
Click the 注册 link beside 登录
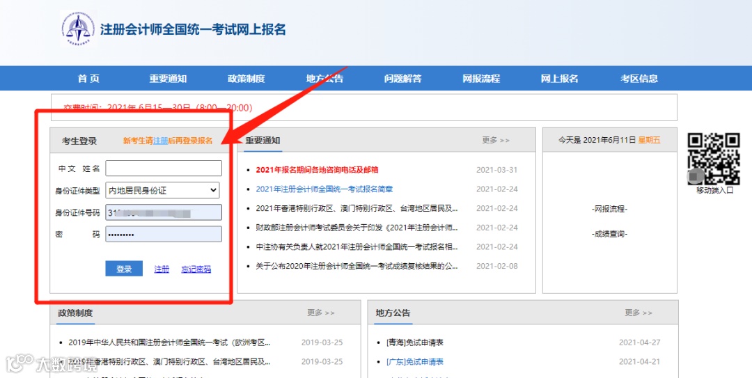[x=162, y=269]
